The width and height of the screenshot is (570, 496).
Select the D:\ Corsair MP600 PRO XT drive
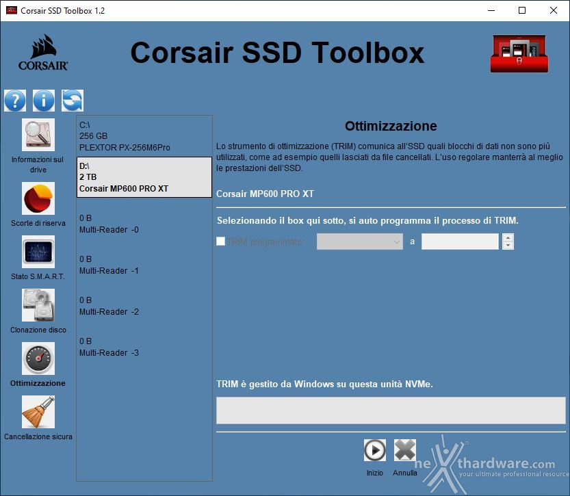[x=144, y=177]
